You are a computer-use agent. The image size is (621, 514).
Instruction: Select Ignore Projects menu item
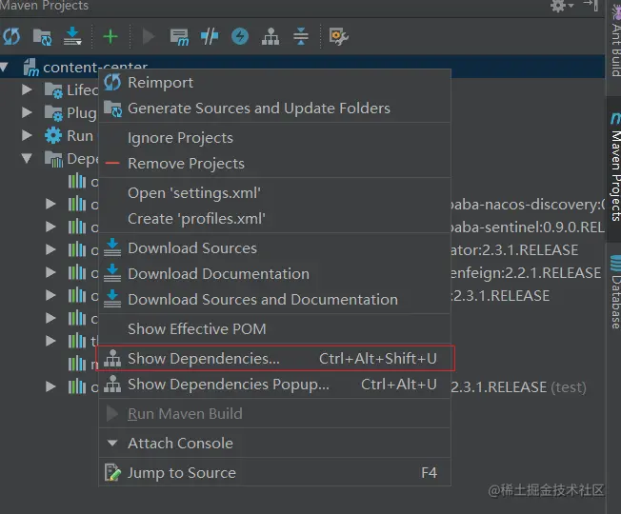click(x=275, y=138)
